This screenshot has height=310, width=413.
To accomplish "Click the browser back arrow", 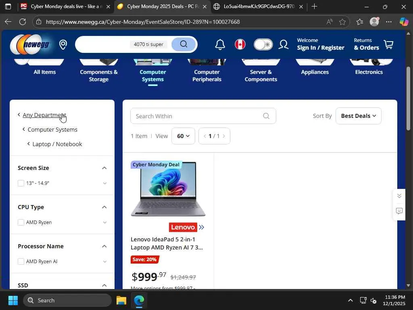I will [x=8, y=22].
